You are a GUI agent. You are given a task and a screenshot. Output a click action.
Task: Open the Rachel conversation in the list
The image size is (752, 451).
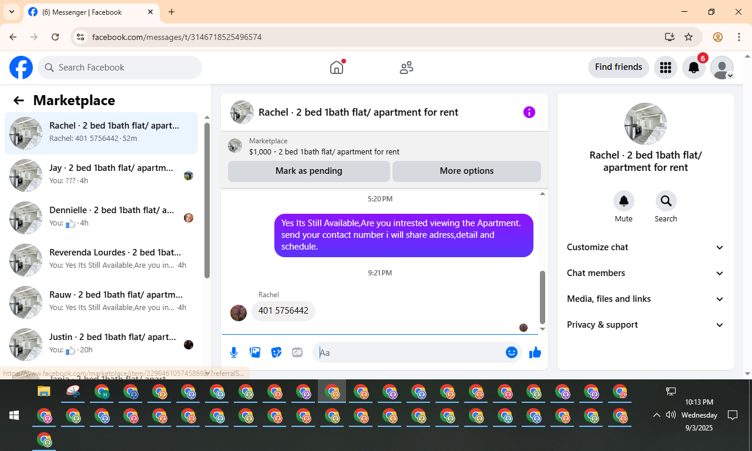point(101,133)
